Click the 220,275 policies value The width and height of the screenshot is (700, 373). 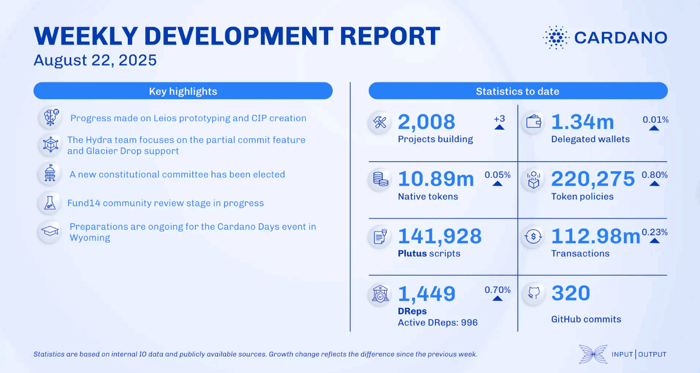pos(593,179)
